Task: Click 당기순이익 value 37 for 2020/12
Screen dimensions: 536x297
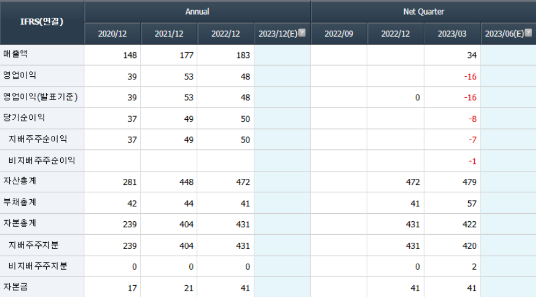Action: pyautogui.click(x=132, y=119)
